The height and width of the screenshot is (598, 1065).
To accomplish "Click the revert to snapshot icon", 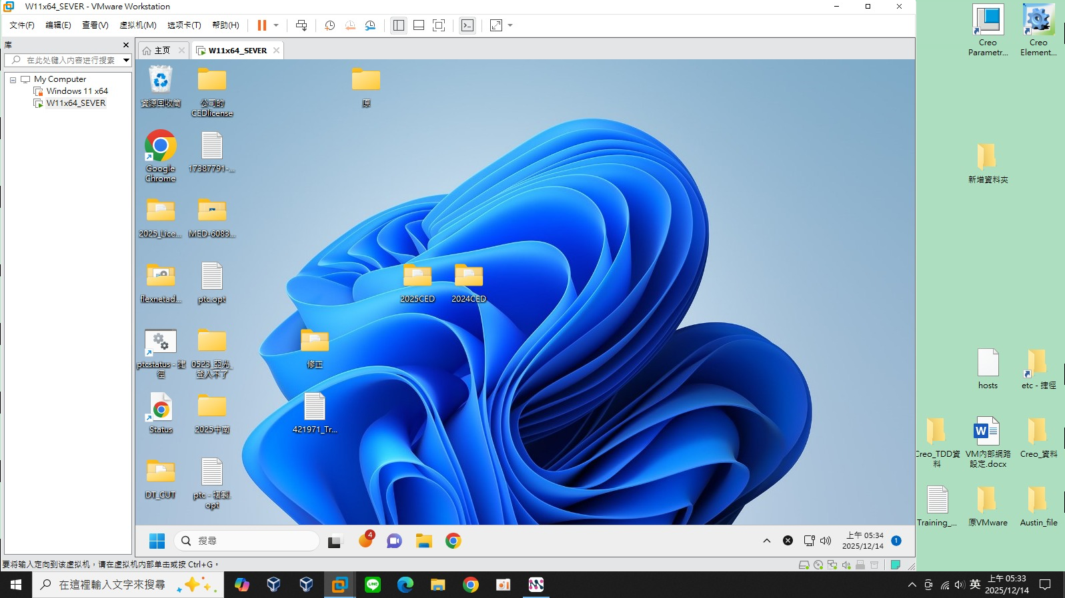I will coord(350,25).
